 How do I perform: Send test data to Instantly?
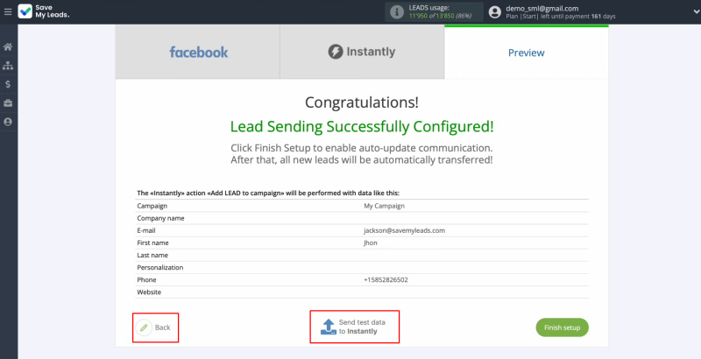354,327
